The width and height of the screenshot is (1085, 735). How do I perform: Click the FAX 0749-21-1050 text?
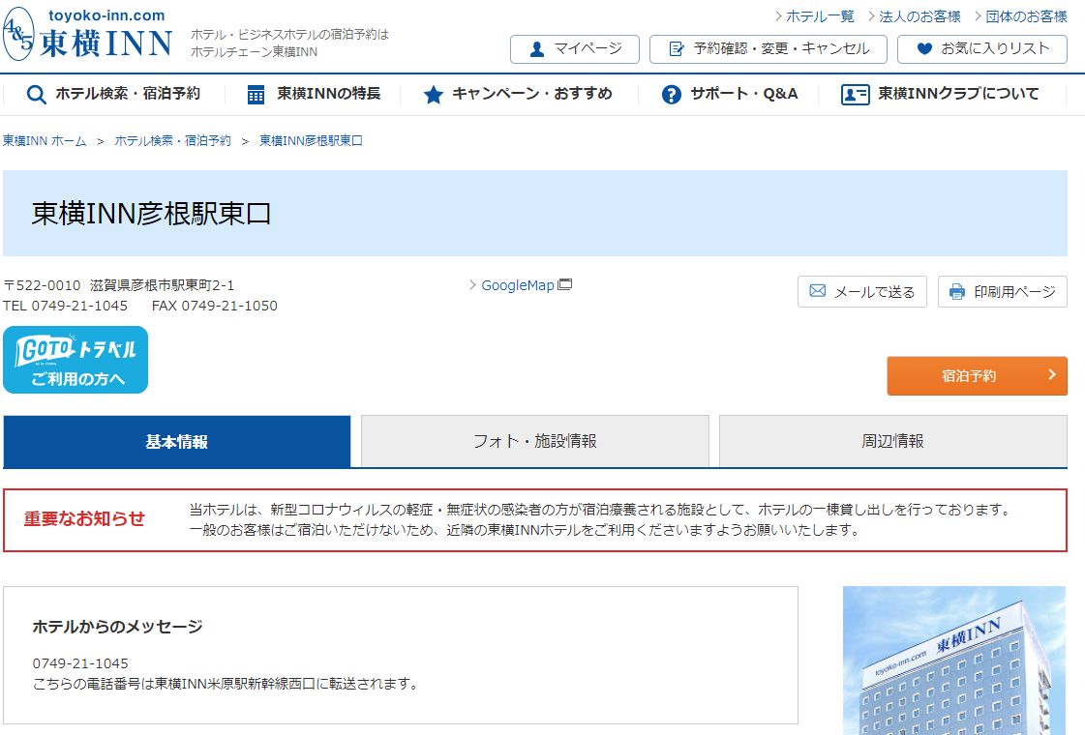[x=215, y=306]
